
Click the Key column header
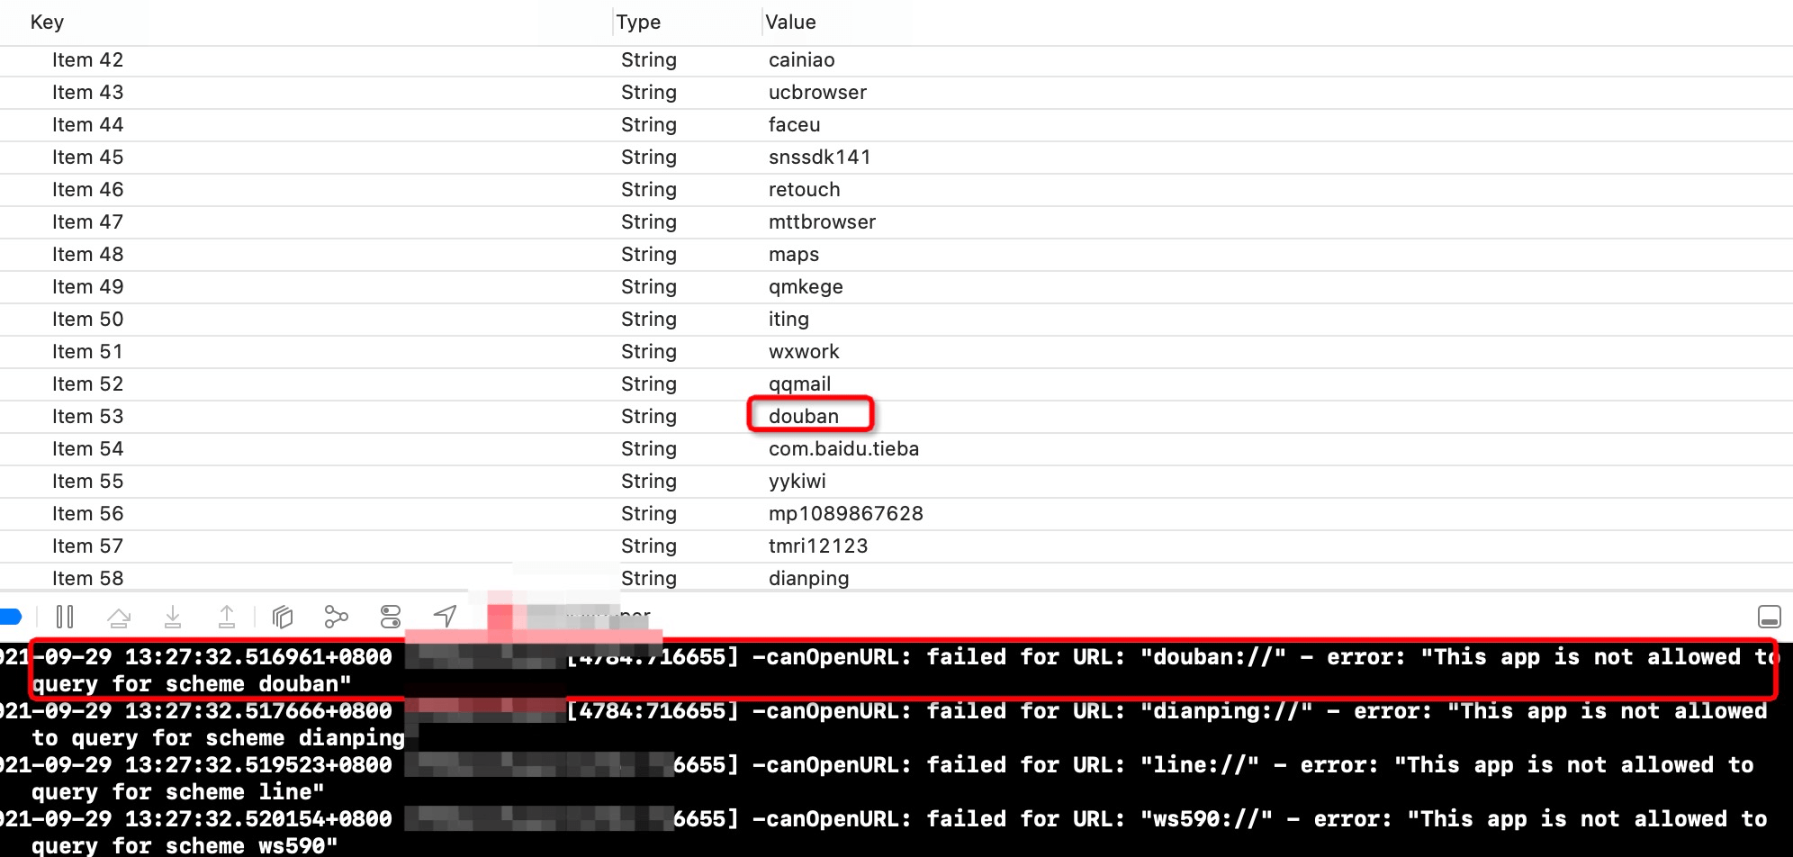47,23
